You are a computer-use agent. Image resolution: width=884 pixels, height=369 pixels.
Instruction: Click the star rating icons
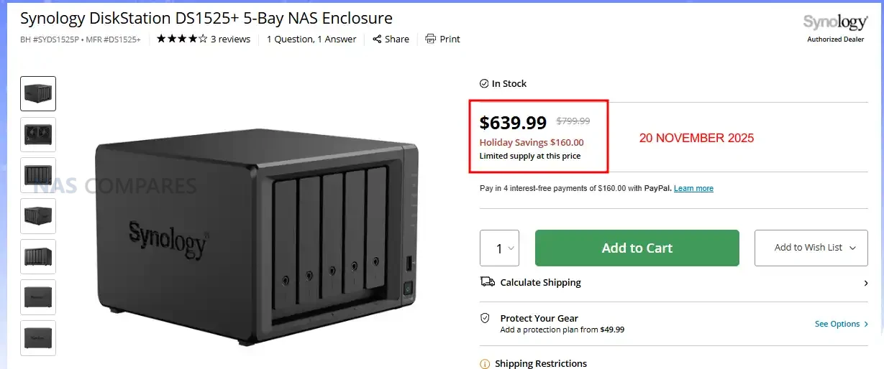(182, 39)
